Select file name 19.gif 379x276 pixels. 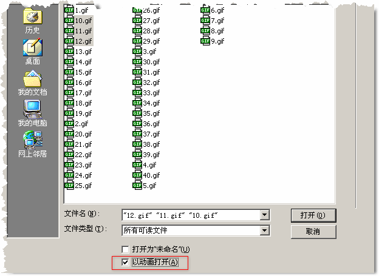(83, 113)
